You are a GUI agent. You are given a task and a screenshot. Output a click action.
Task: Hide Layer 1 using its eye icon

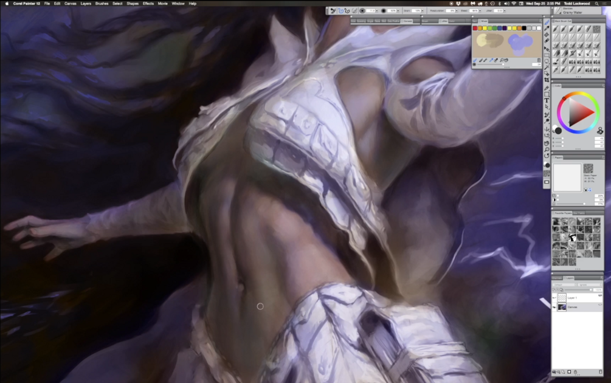(554, 298)
